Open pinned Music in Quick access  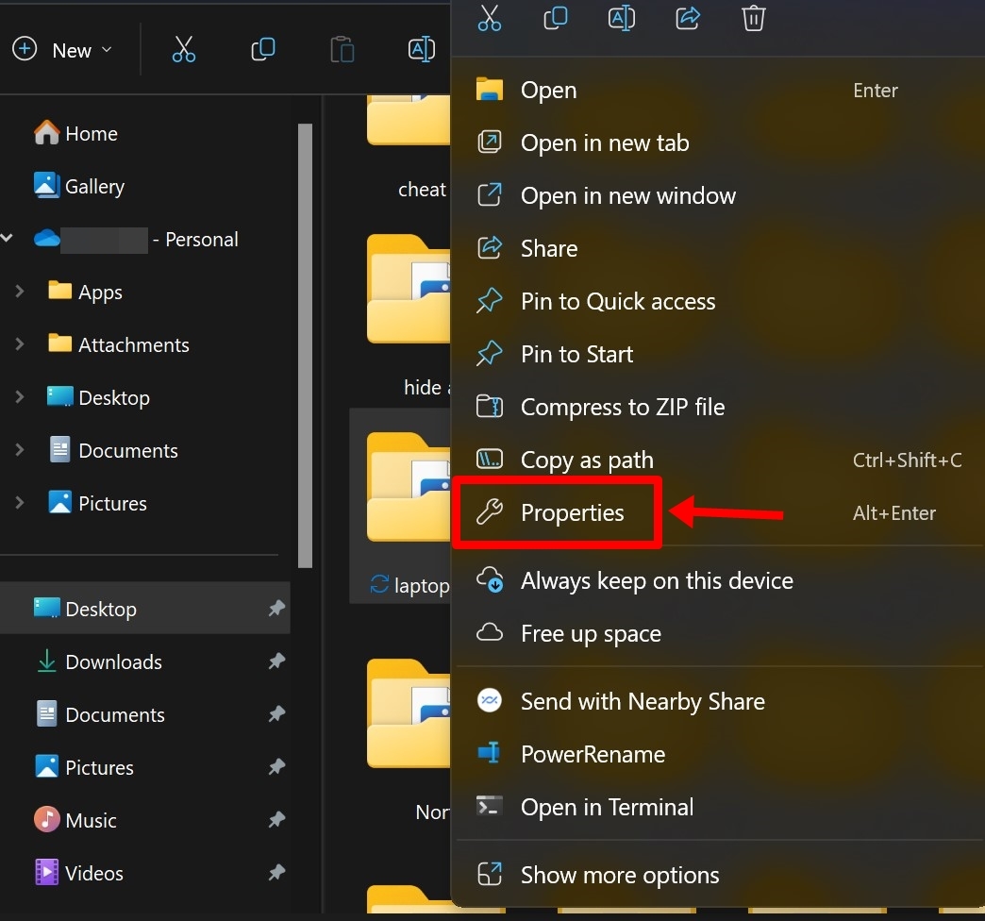[145, 820]
